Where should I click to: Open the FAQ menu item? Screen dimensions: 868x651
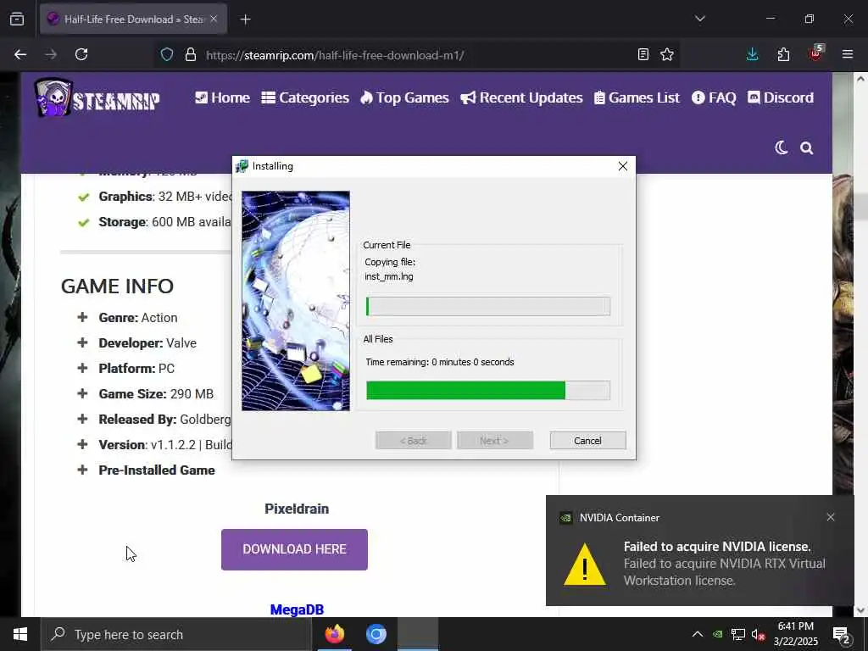714,98
